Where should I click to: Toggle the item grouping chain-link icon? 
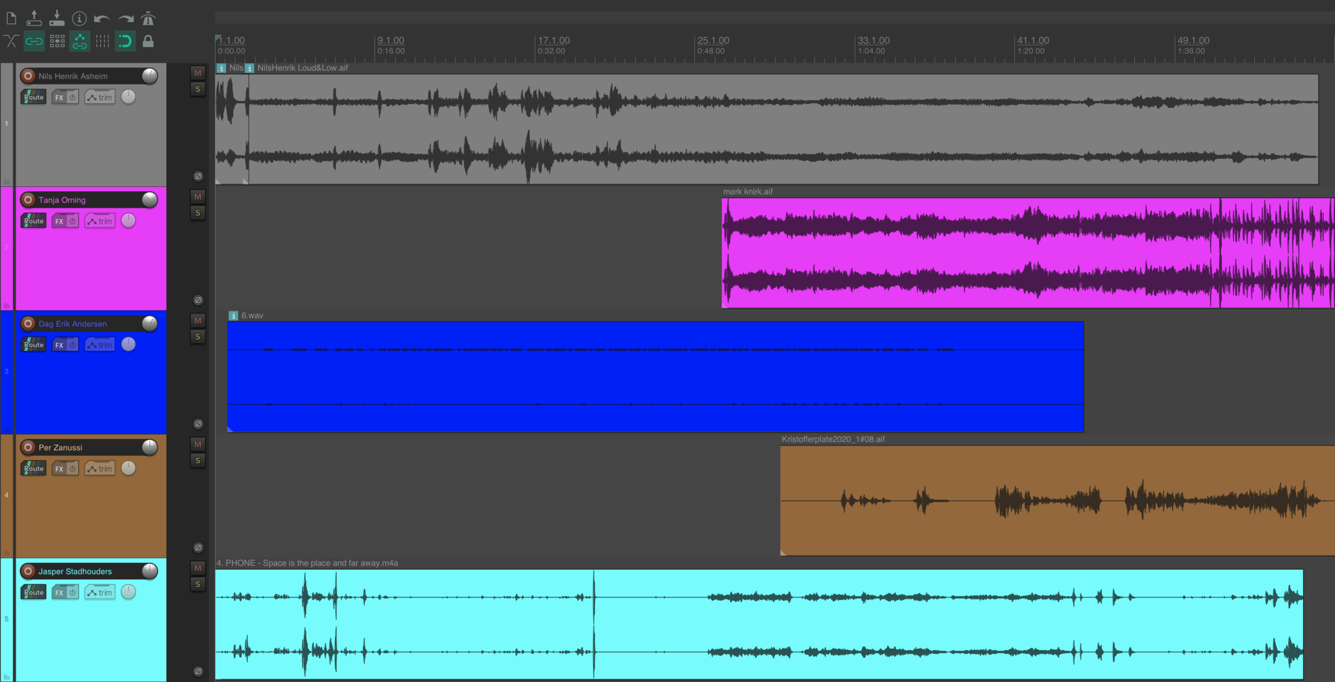click(34, 42)
